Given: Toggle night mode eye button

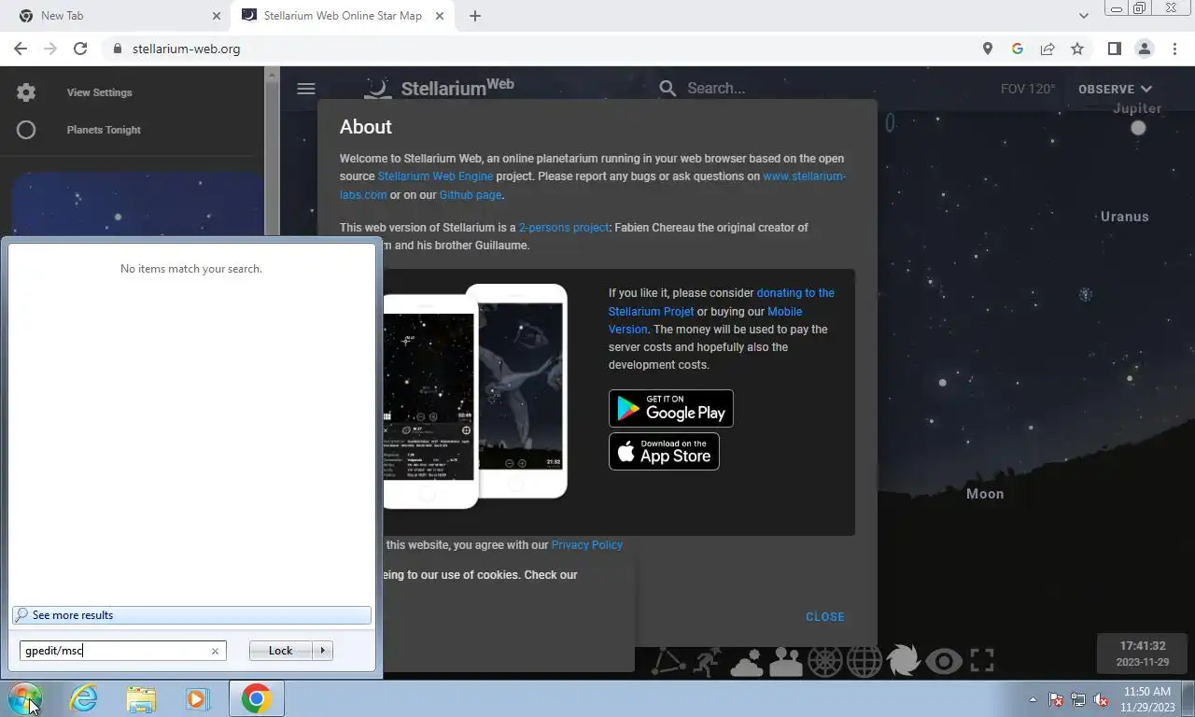Looking at the screenshot, I should tap(944, 661).
